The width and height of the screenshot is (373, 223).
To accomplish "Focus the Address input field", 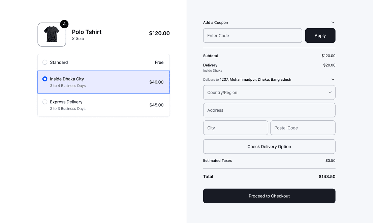I will coord(269,110).
